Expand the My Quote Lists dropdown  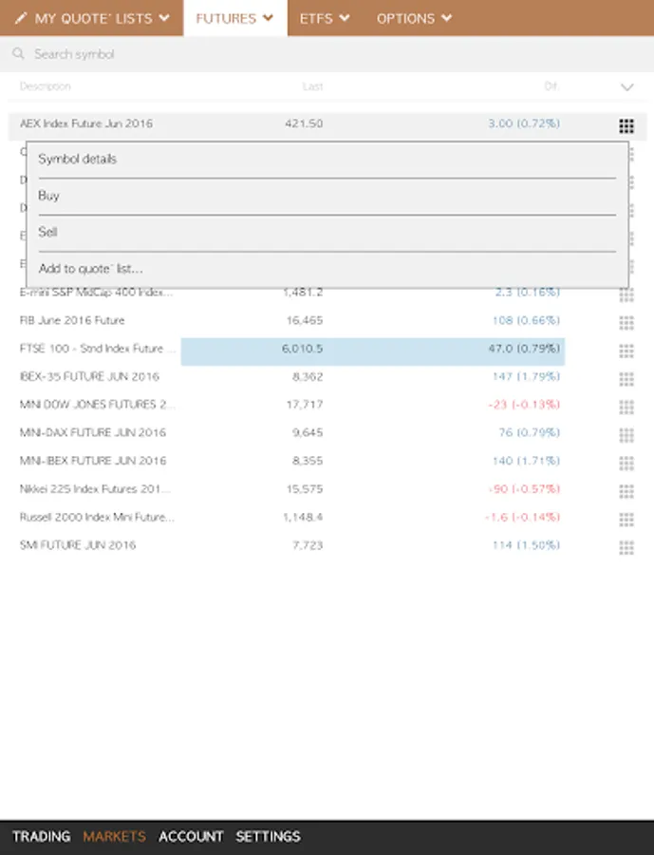tap(103, 18)
